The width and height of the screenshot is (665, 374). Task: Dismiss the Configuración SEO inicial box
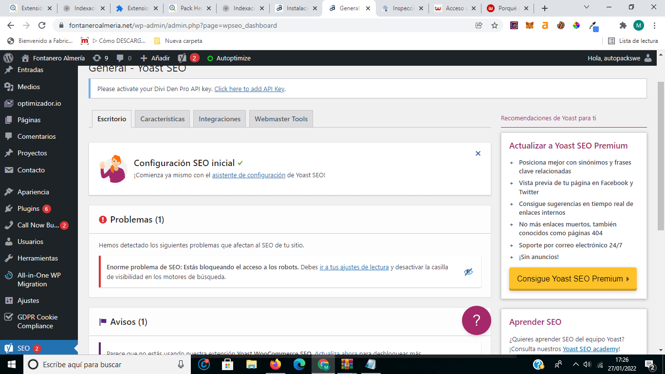point(478,153)
